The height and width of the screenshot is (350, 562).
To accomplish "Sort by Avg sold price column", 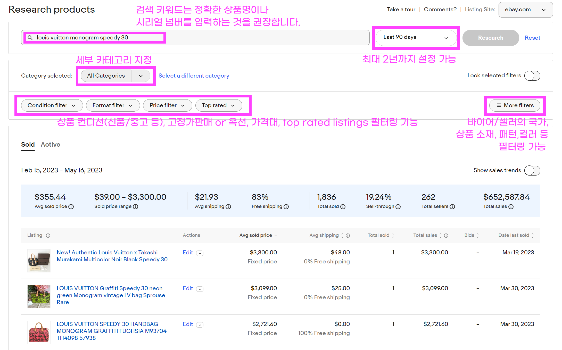I will coord(258,235).
